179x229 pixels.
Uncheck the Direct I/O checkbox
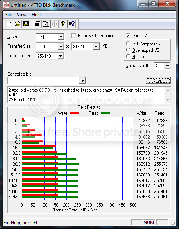coord(128,35)
